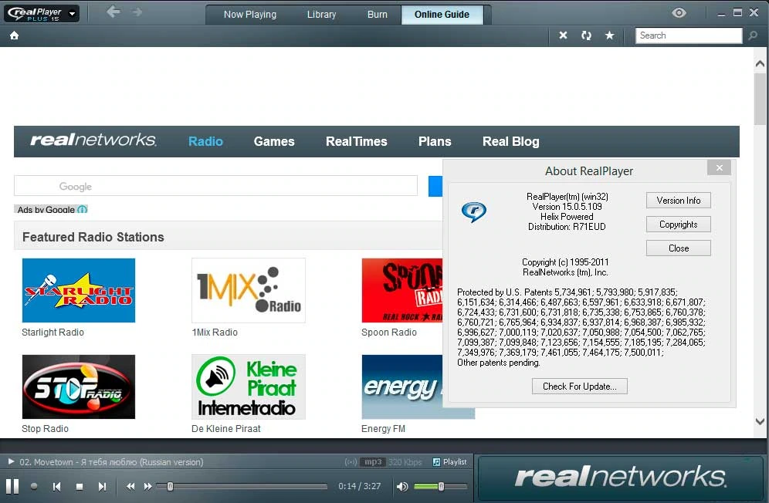This screenshot has height=503, width=769.
Task: Click the 0:14 / 3:27 time display
Action: [x=360, y=486]
